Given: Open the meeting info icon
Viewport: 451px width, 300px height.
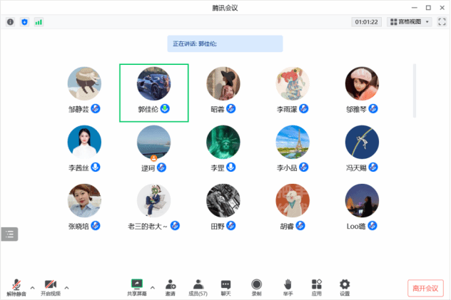Looking at the screenshot, I should click(11, 22).
